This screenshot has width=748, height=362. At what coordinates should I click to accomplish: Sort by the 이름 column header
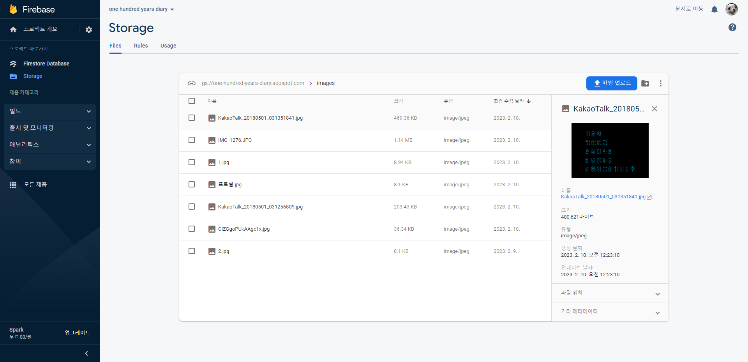coord(212,101)
